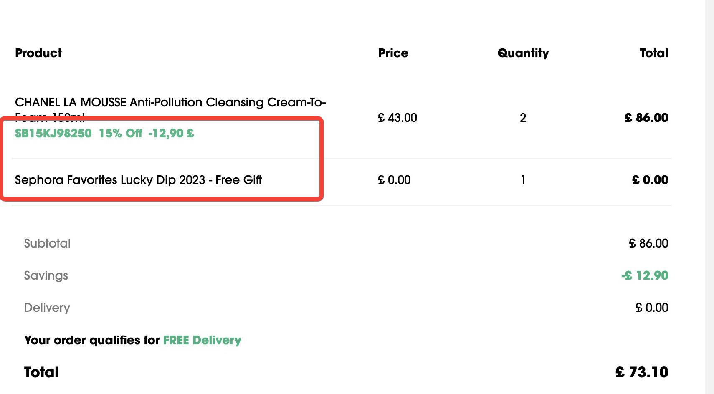Click the free gift £ 0.00 price

coord(394,180)
